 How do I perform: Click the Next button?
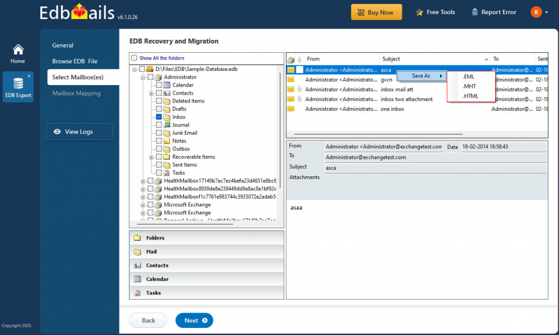tap(194, 320)
